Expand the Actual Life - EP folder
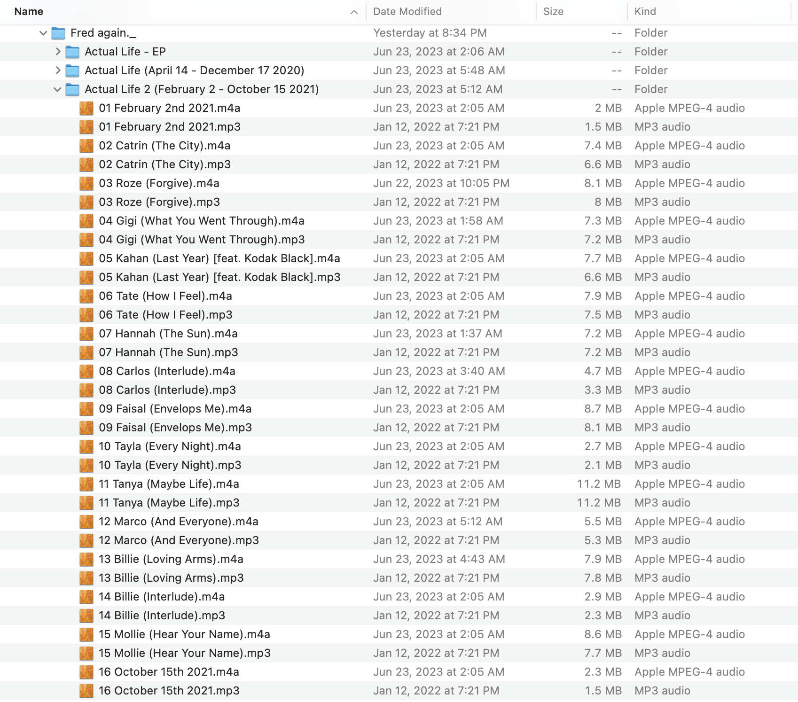The image size is (798, 702). coord(58,52)
